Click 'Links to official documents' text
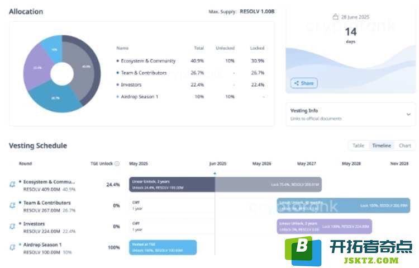419x268 pixels. [x=316, y=119]
